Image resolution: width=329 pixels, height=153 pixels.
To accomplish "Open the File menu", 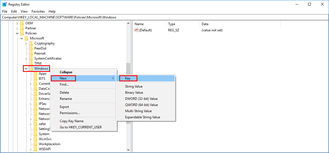I will [5, 11].
